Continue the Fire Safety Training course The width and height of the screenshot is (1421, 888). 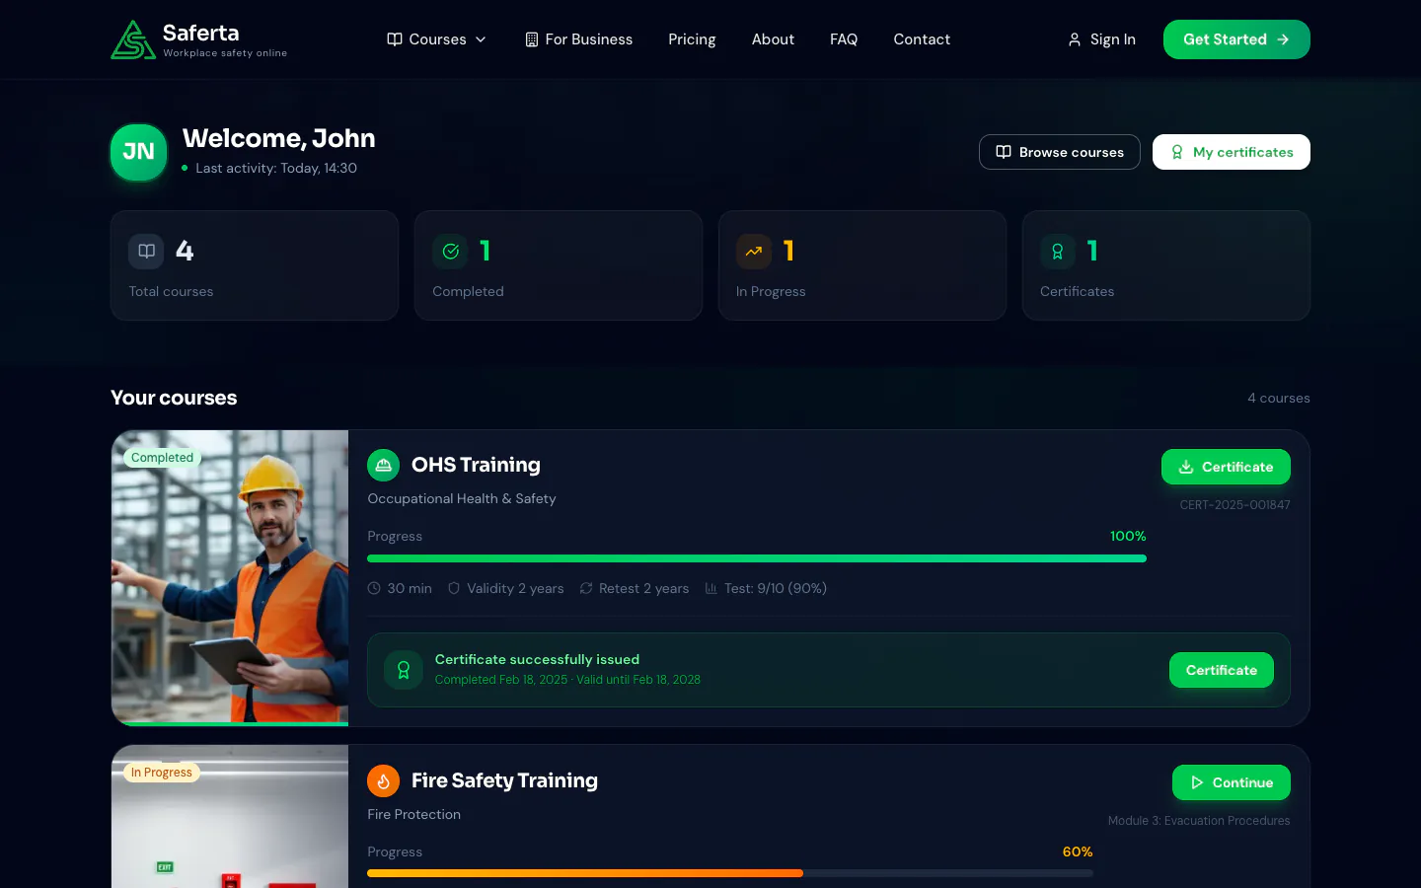click(x=1231, y=782)
